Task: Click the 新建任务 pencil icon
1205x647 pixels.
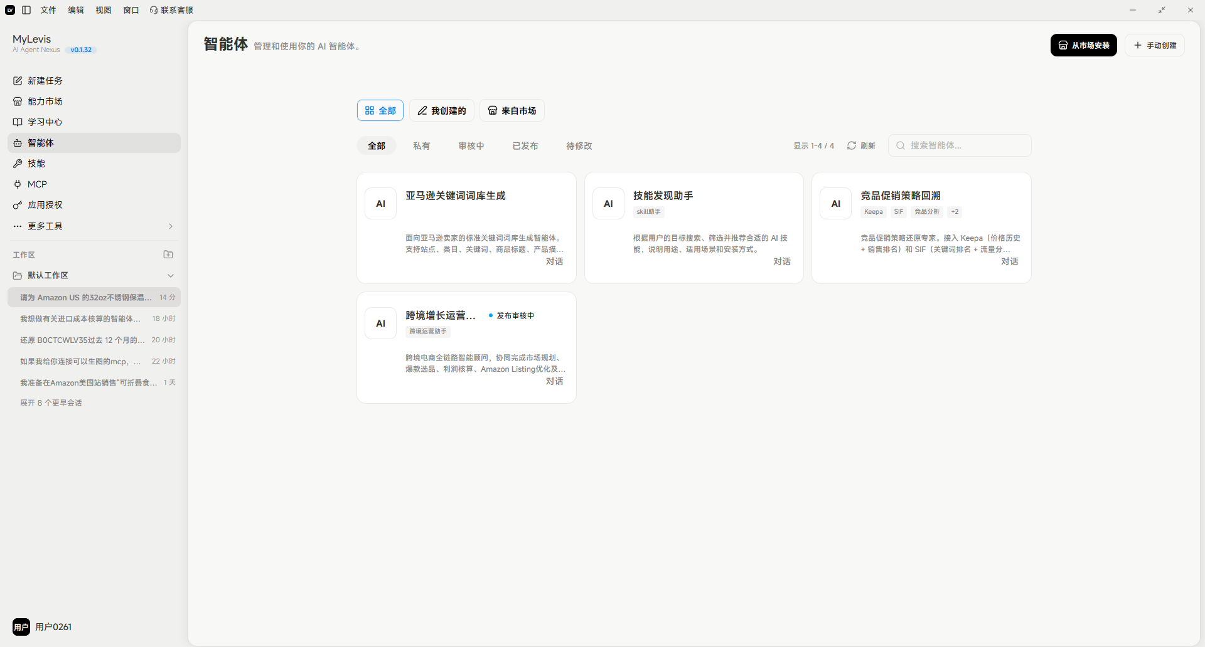Action: (x=18, y=81)
